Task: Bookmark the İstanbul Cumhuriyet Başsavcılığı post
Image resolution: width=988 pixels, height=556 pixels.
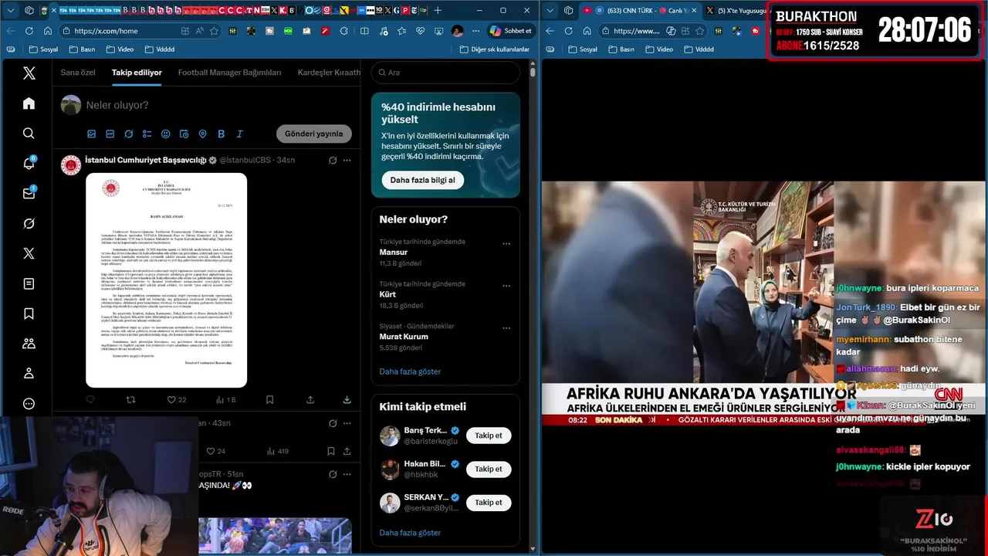Action: (269, 400)
